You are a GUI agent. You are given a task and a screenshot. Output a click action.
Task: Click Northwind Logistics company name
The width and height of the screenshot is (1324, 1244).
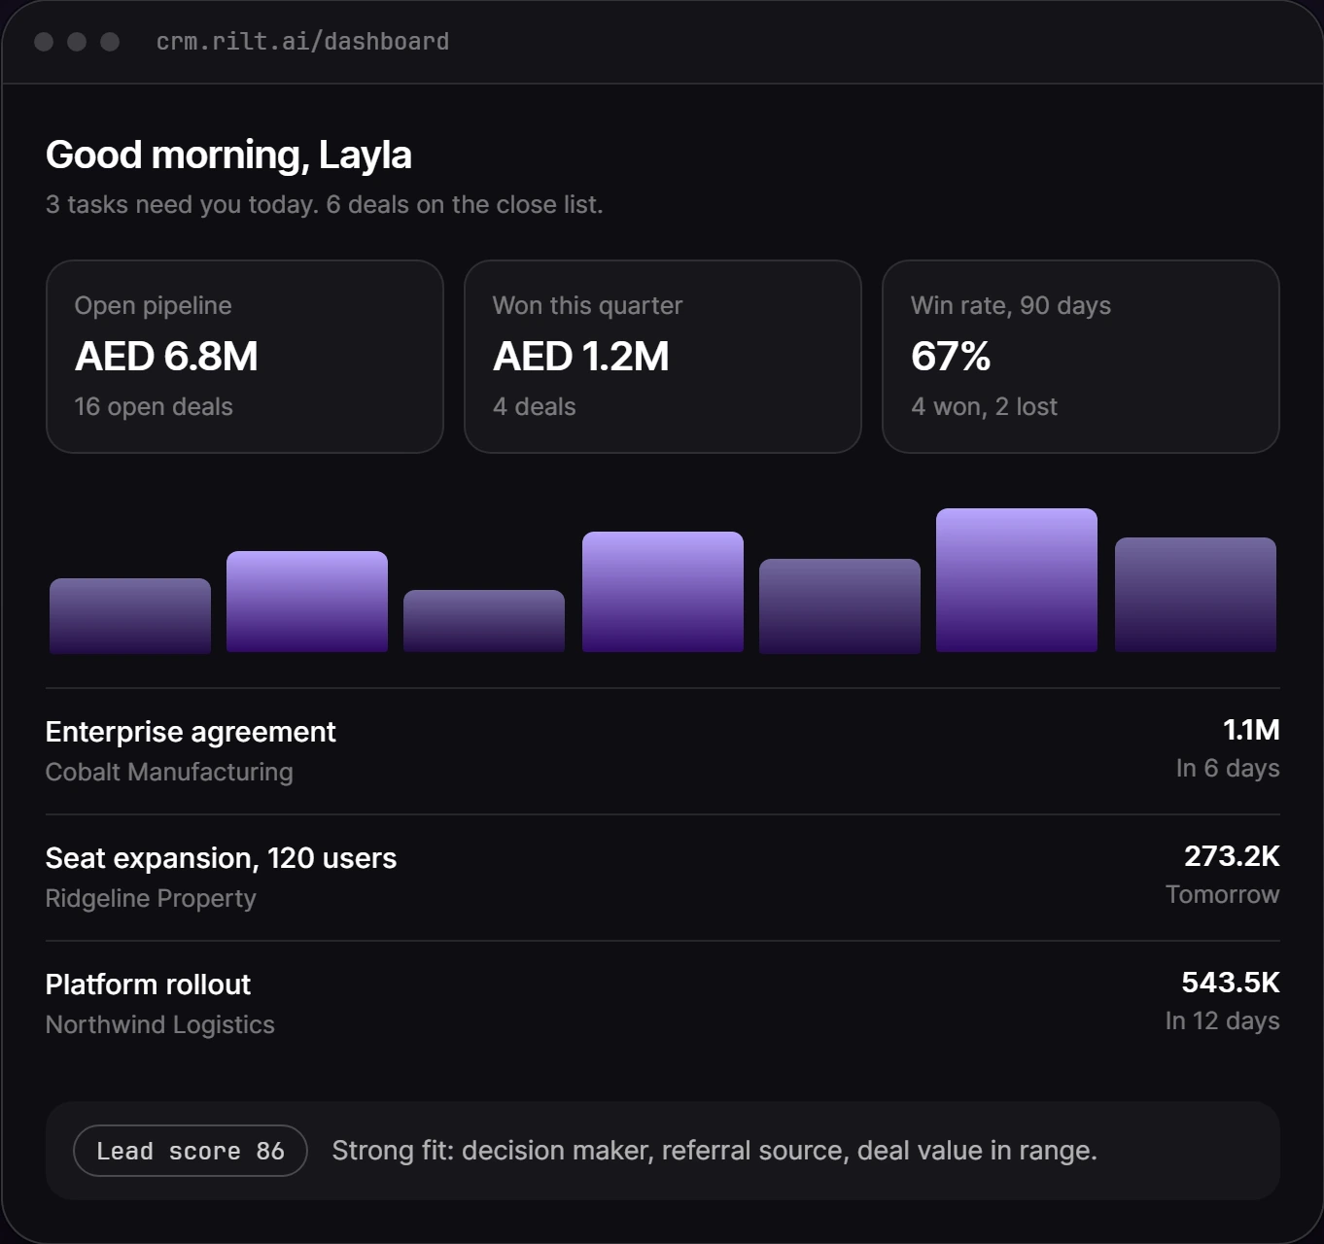coord(160,1025)
